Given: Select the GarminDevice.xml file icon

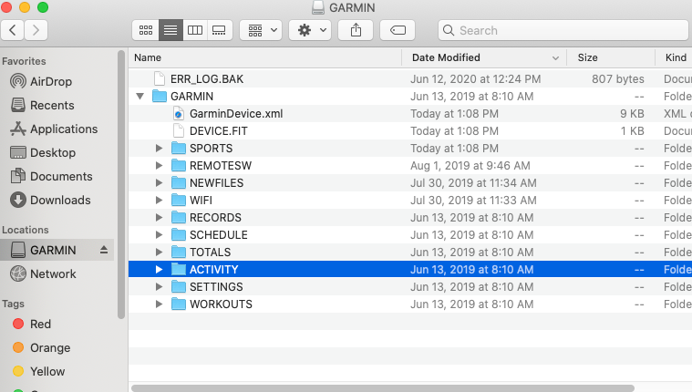Looking at the screenshot, I should tap(179, 113).
